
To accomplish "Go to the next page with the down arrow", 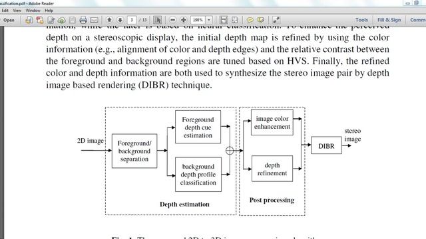I will tap(120, 20).
